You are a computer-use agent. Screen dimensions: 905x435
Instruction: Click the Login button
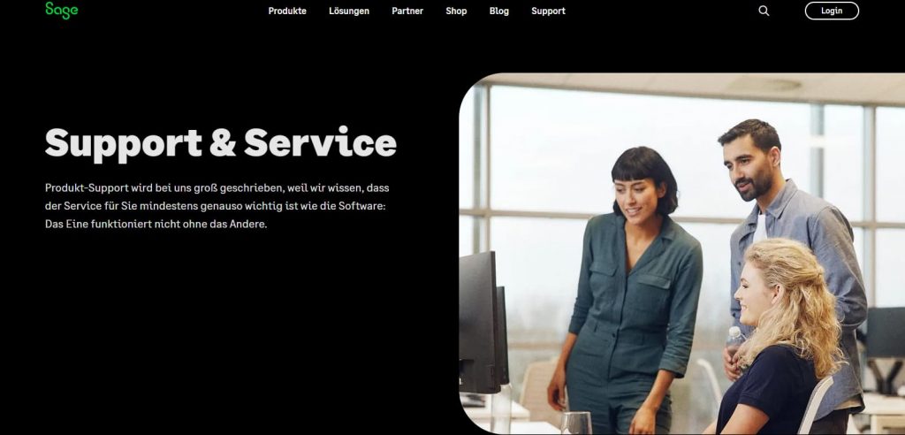point(832,11)
